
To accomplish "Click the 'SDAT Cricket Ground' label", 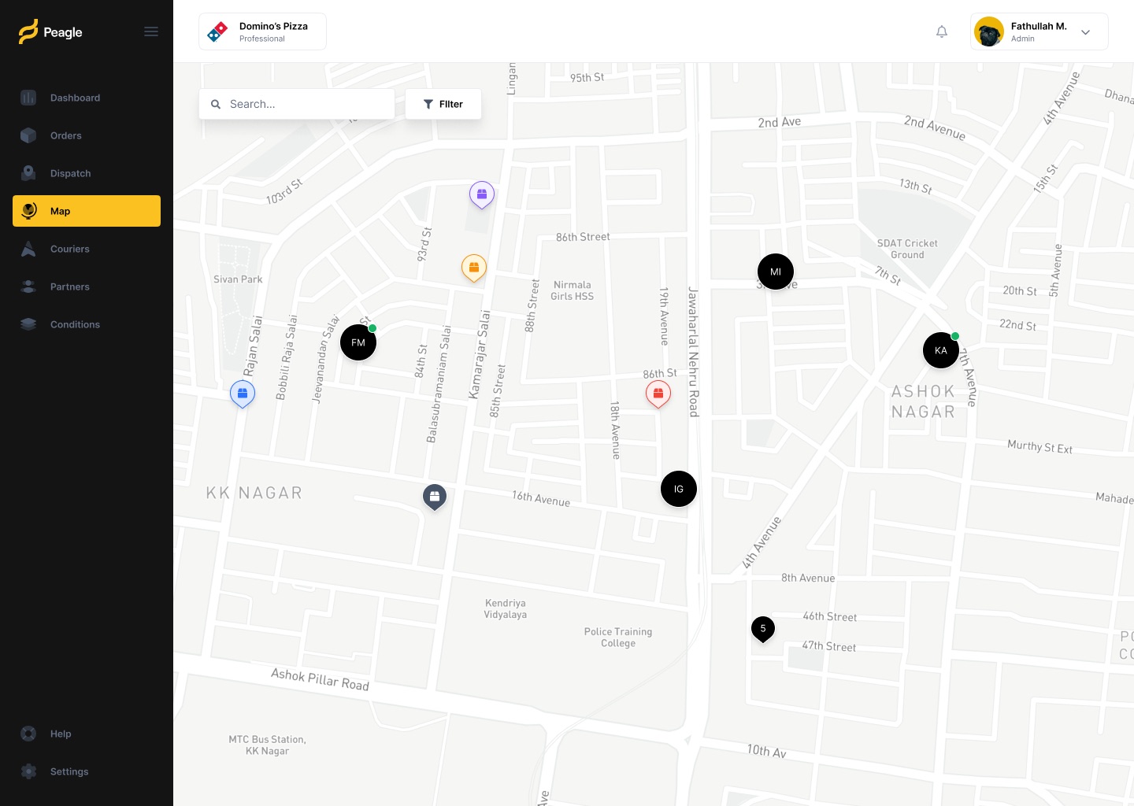I will pos(907,249).
